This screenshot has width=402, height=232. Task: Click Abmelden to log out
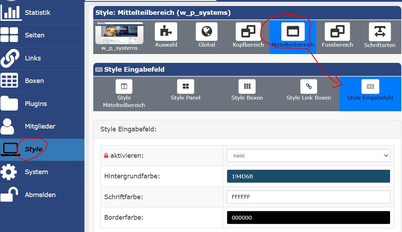(x=40, y=195)
